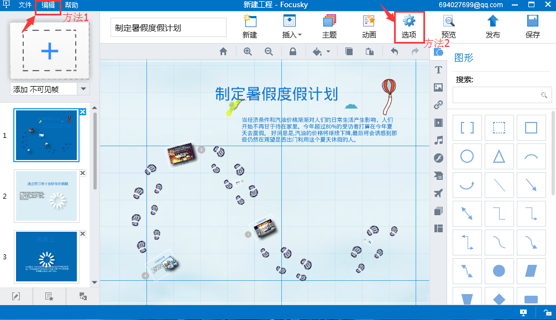556x320 pixels.
Task: Click the copy icon in canvas toolbar
Action: point(349,52)
